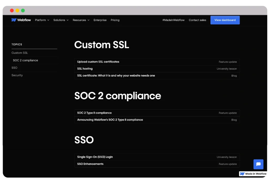Open the SSL hosting University lesson
Viewport: 270px width, 182px height.
tap(85, 69)
